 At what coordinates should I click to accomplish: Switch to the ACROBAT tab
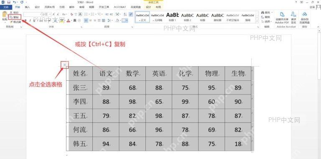120,7
